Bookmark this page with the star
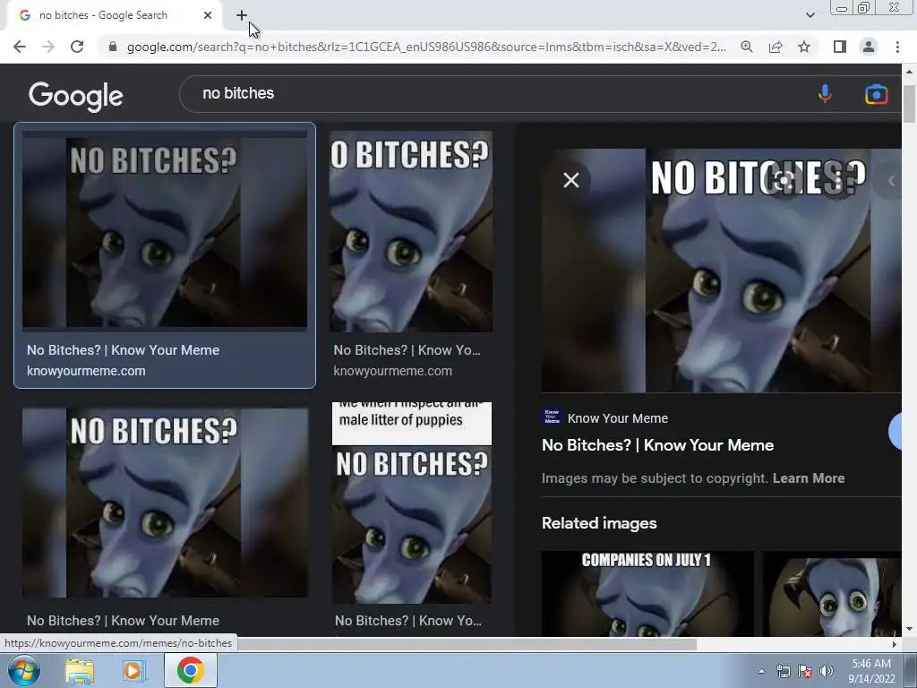This screenshot has width=917, height=688. [x=804, y=47]
